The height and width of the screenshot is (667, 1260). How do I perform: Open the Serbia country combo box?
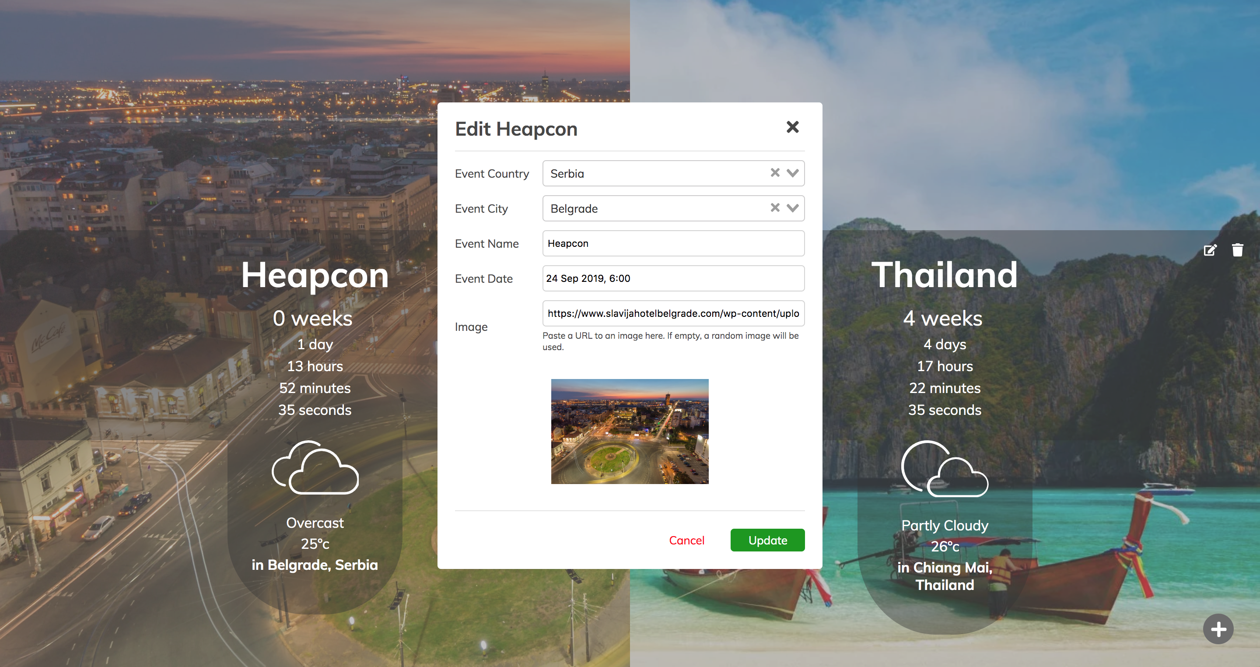(655, 173)
